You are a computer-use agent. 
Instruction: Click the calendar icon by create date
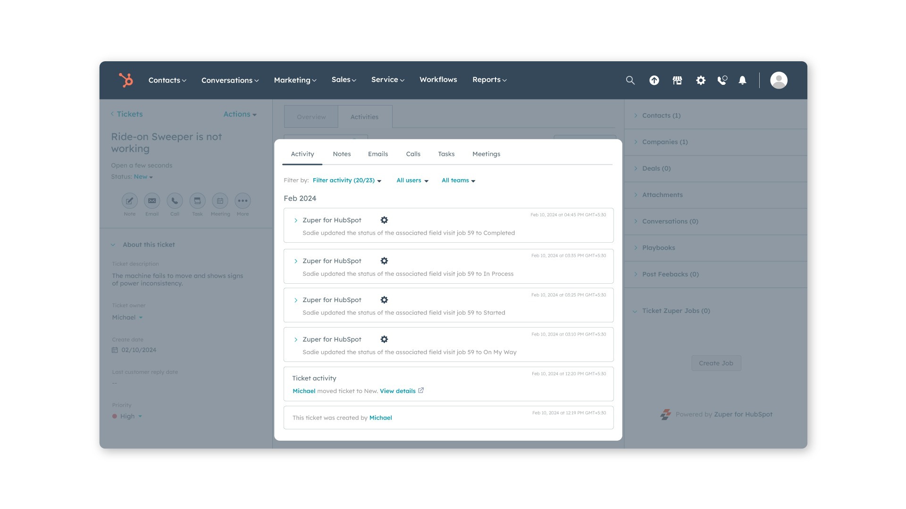click(115, 350)
